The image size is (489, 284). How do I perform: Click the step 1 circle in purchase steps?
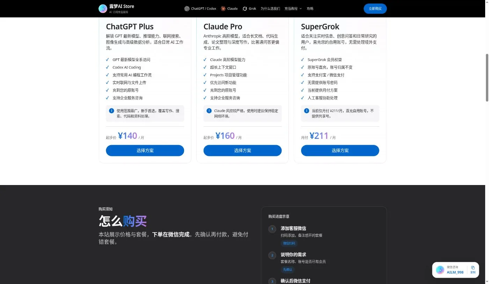coord(272,229)
